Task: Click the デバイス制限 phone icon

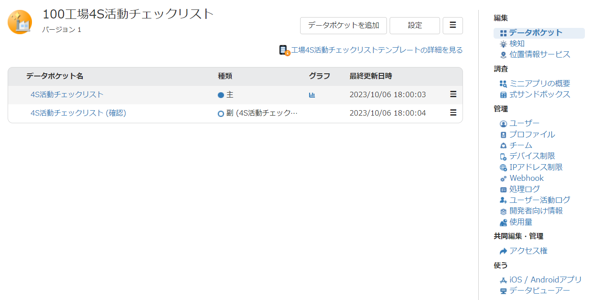Action: coord(503,157)
